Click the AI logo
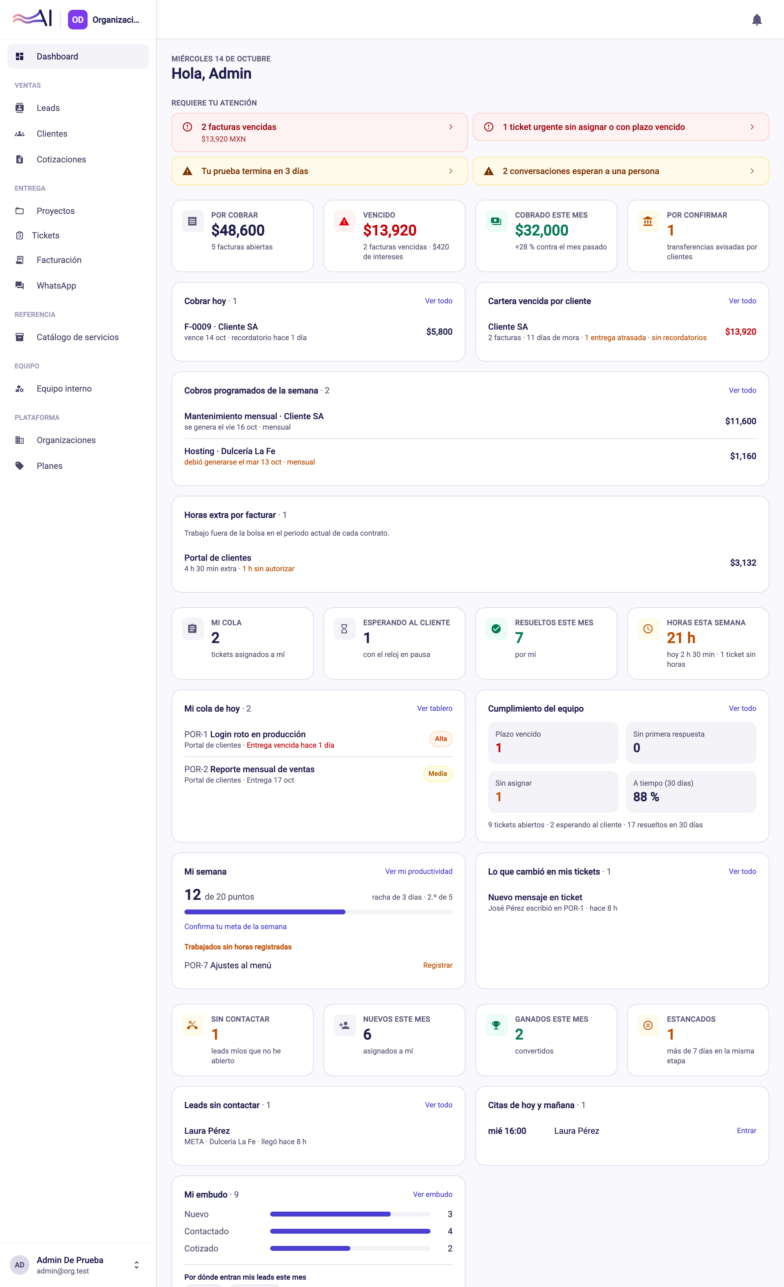Image resolution: width=784 pixels, height=1287 pixels. (x=32, y=18)
